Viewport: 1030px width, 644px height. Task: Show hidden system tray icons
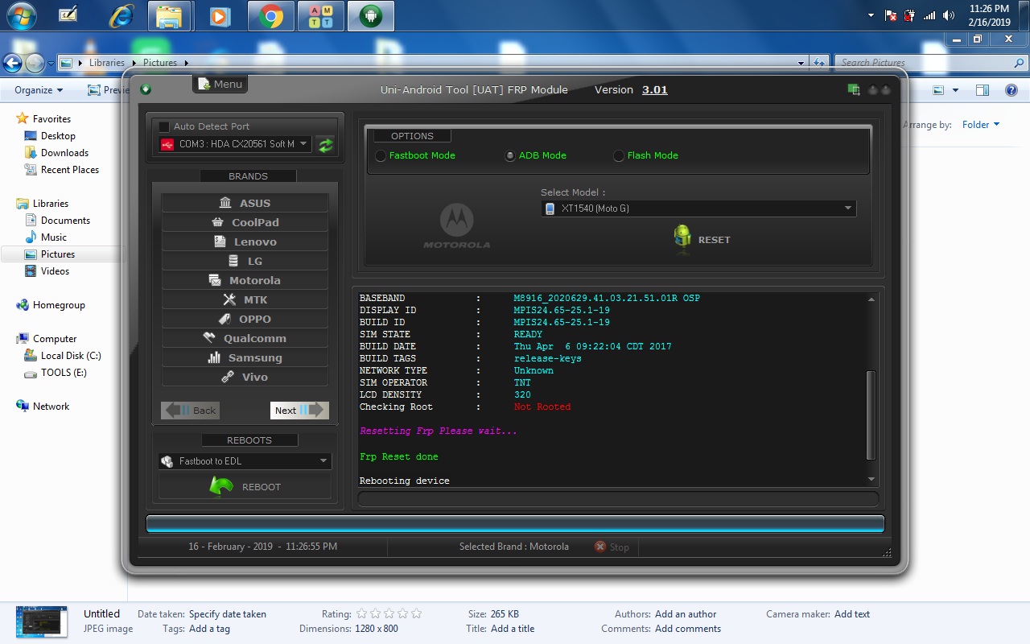pyautogui.click(x=871, y=15)
